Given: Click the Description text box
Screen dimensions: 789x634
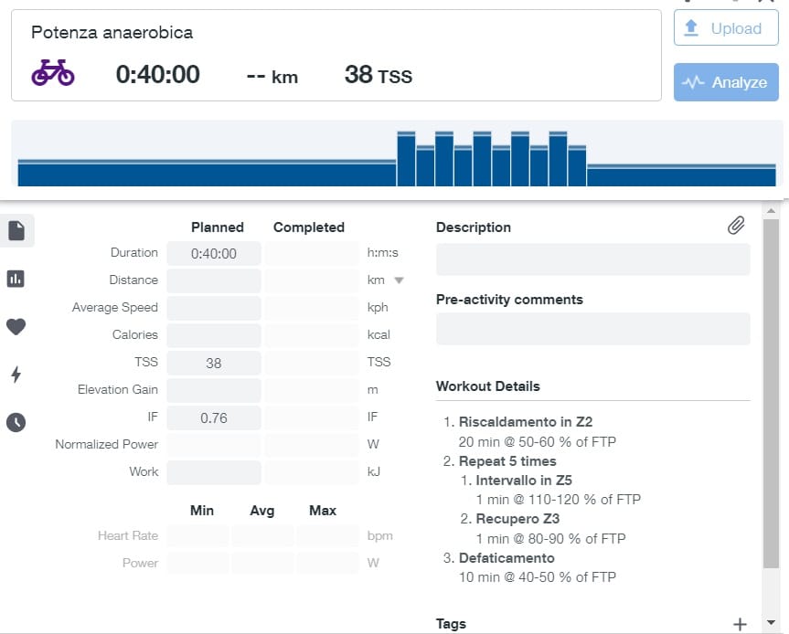Looking at the screenshot, I should [592, 259].
